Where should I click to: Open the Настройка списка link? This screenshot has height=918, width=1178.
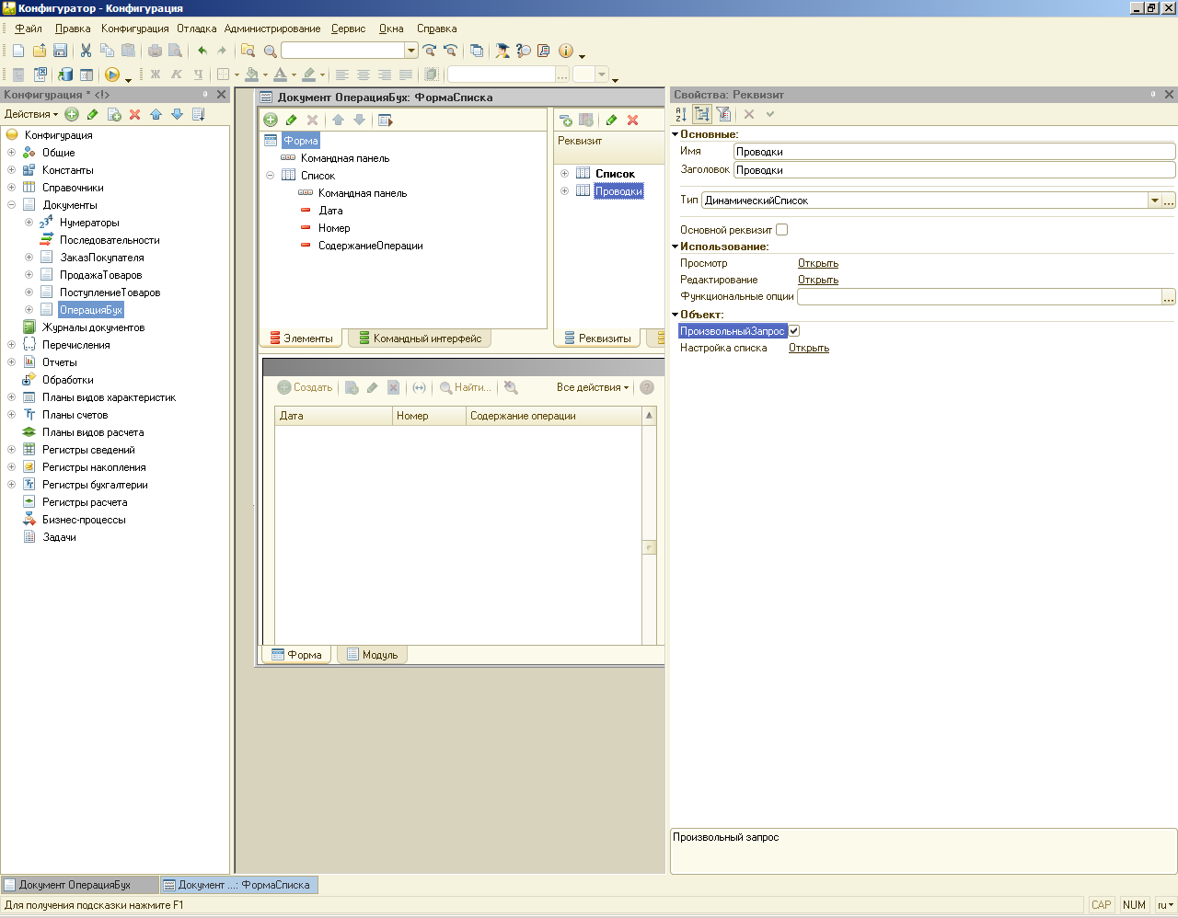[x=809, y=348]
